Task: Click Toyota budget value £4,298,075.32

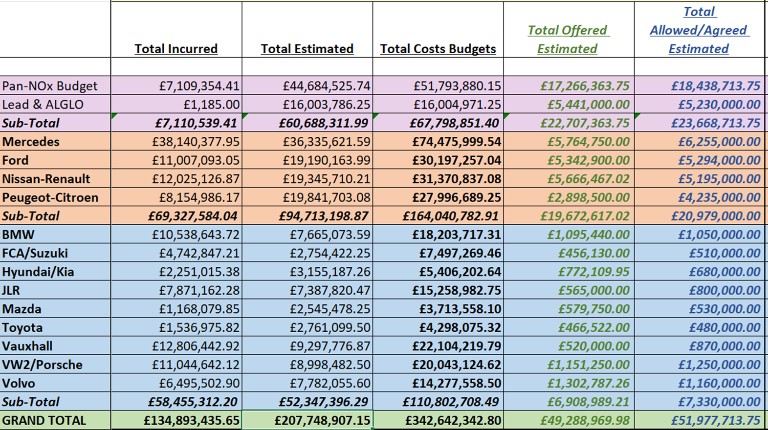Action: point(439,327)
